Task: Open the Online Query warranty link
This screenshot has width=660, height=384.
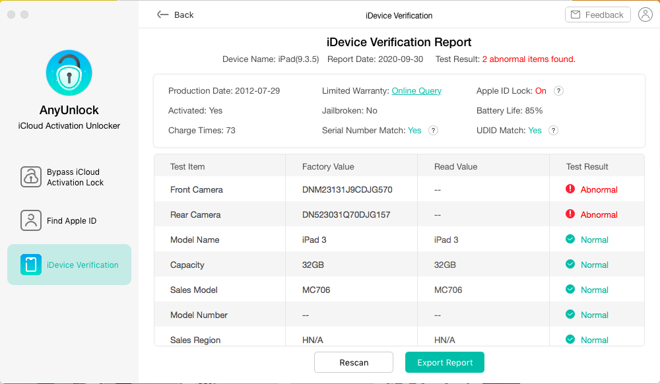Action: point(416,91)
